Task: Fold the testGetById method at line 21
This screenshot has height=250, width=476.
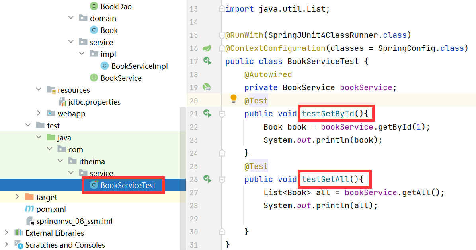Action: tap(222, 114)
